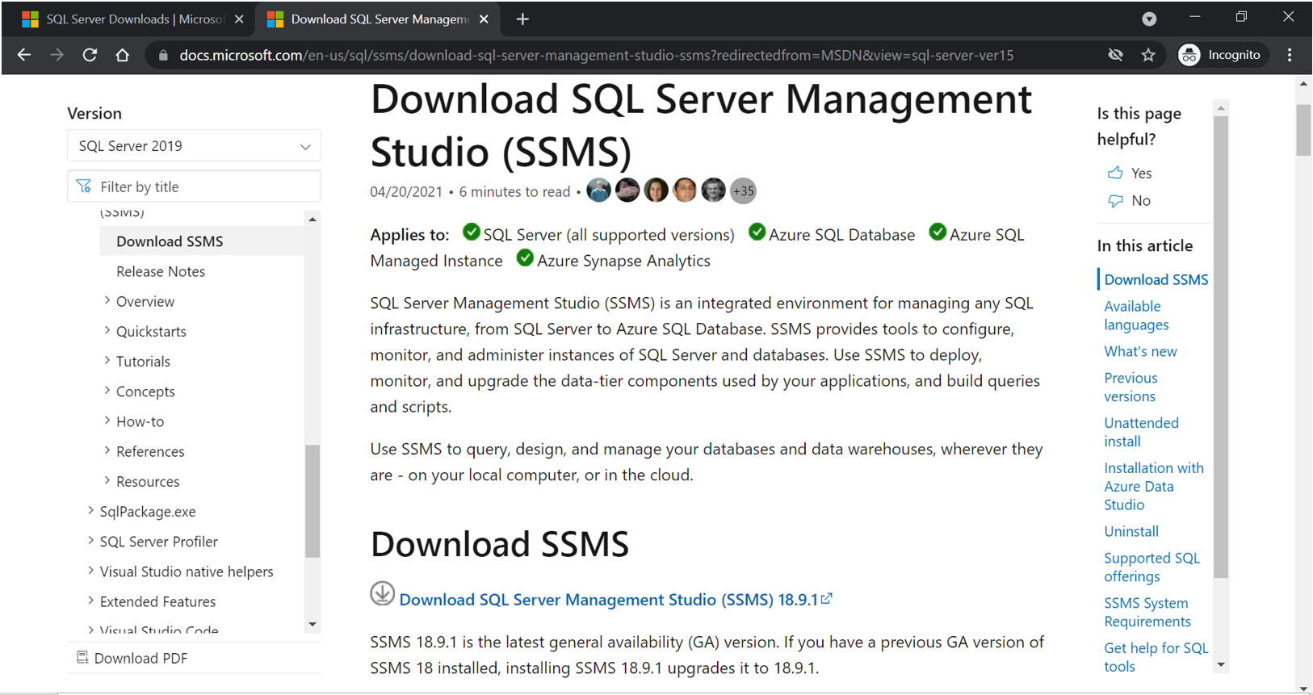
Task: Click the sidebar tree scrollbar thumb
Action: (x=313, y=500)
